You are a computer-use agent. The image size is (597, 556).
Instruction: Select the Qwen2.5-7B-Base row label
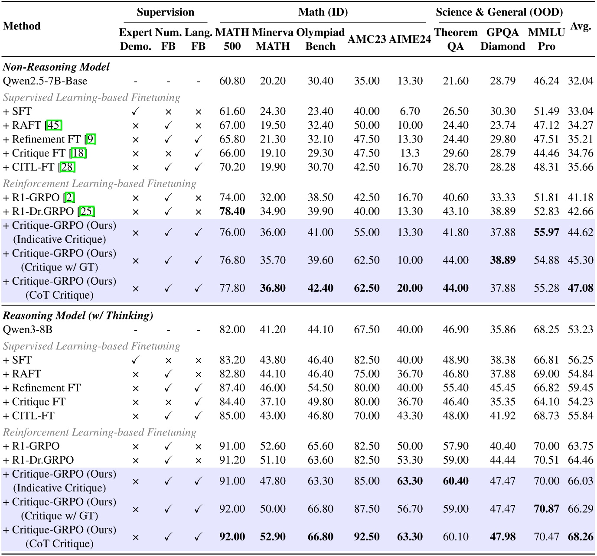tap(45, 81)
